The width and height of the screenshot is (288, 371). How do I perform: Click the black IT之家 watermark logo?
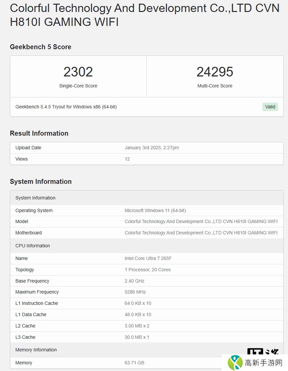click(263, 352)
